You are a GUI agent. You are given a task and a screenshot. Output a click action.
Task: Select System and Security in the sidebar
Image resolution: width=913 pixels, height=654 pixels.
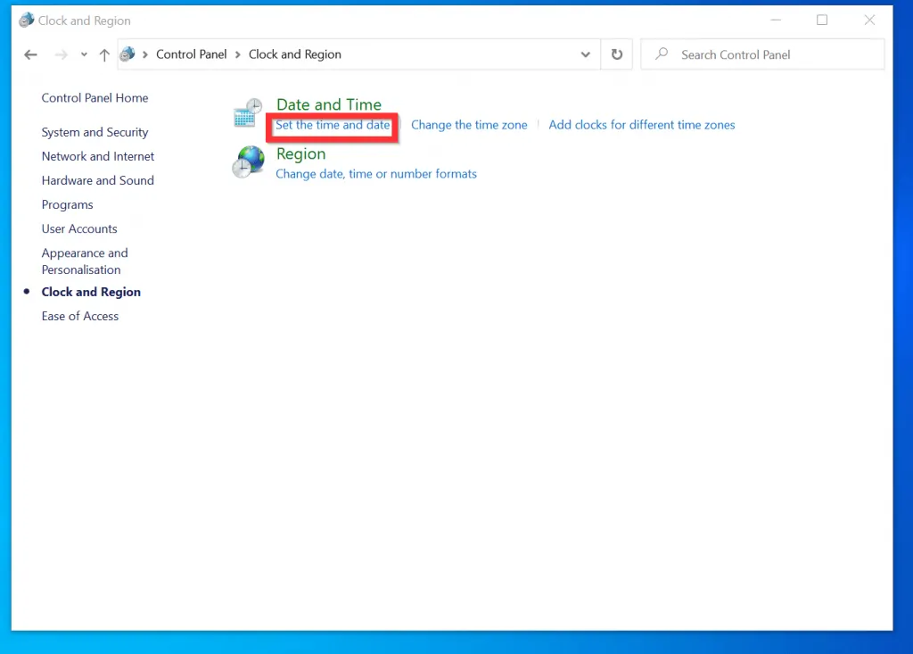95,132
